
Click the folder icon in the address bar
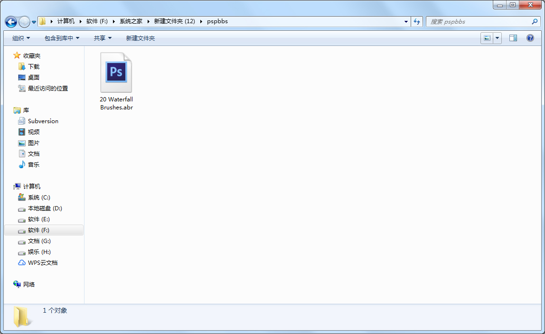coord(42,21)
